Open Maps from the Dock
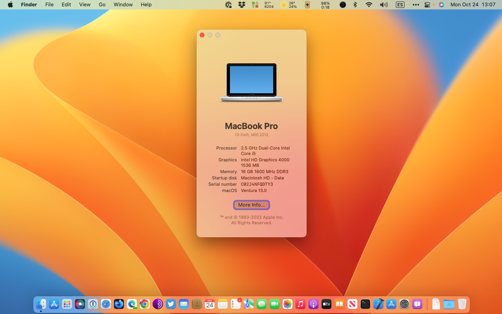The width and height of the screenshot is (502, 314). point(248,304)
